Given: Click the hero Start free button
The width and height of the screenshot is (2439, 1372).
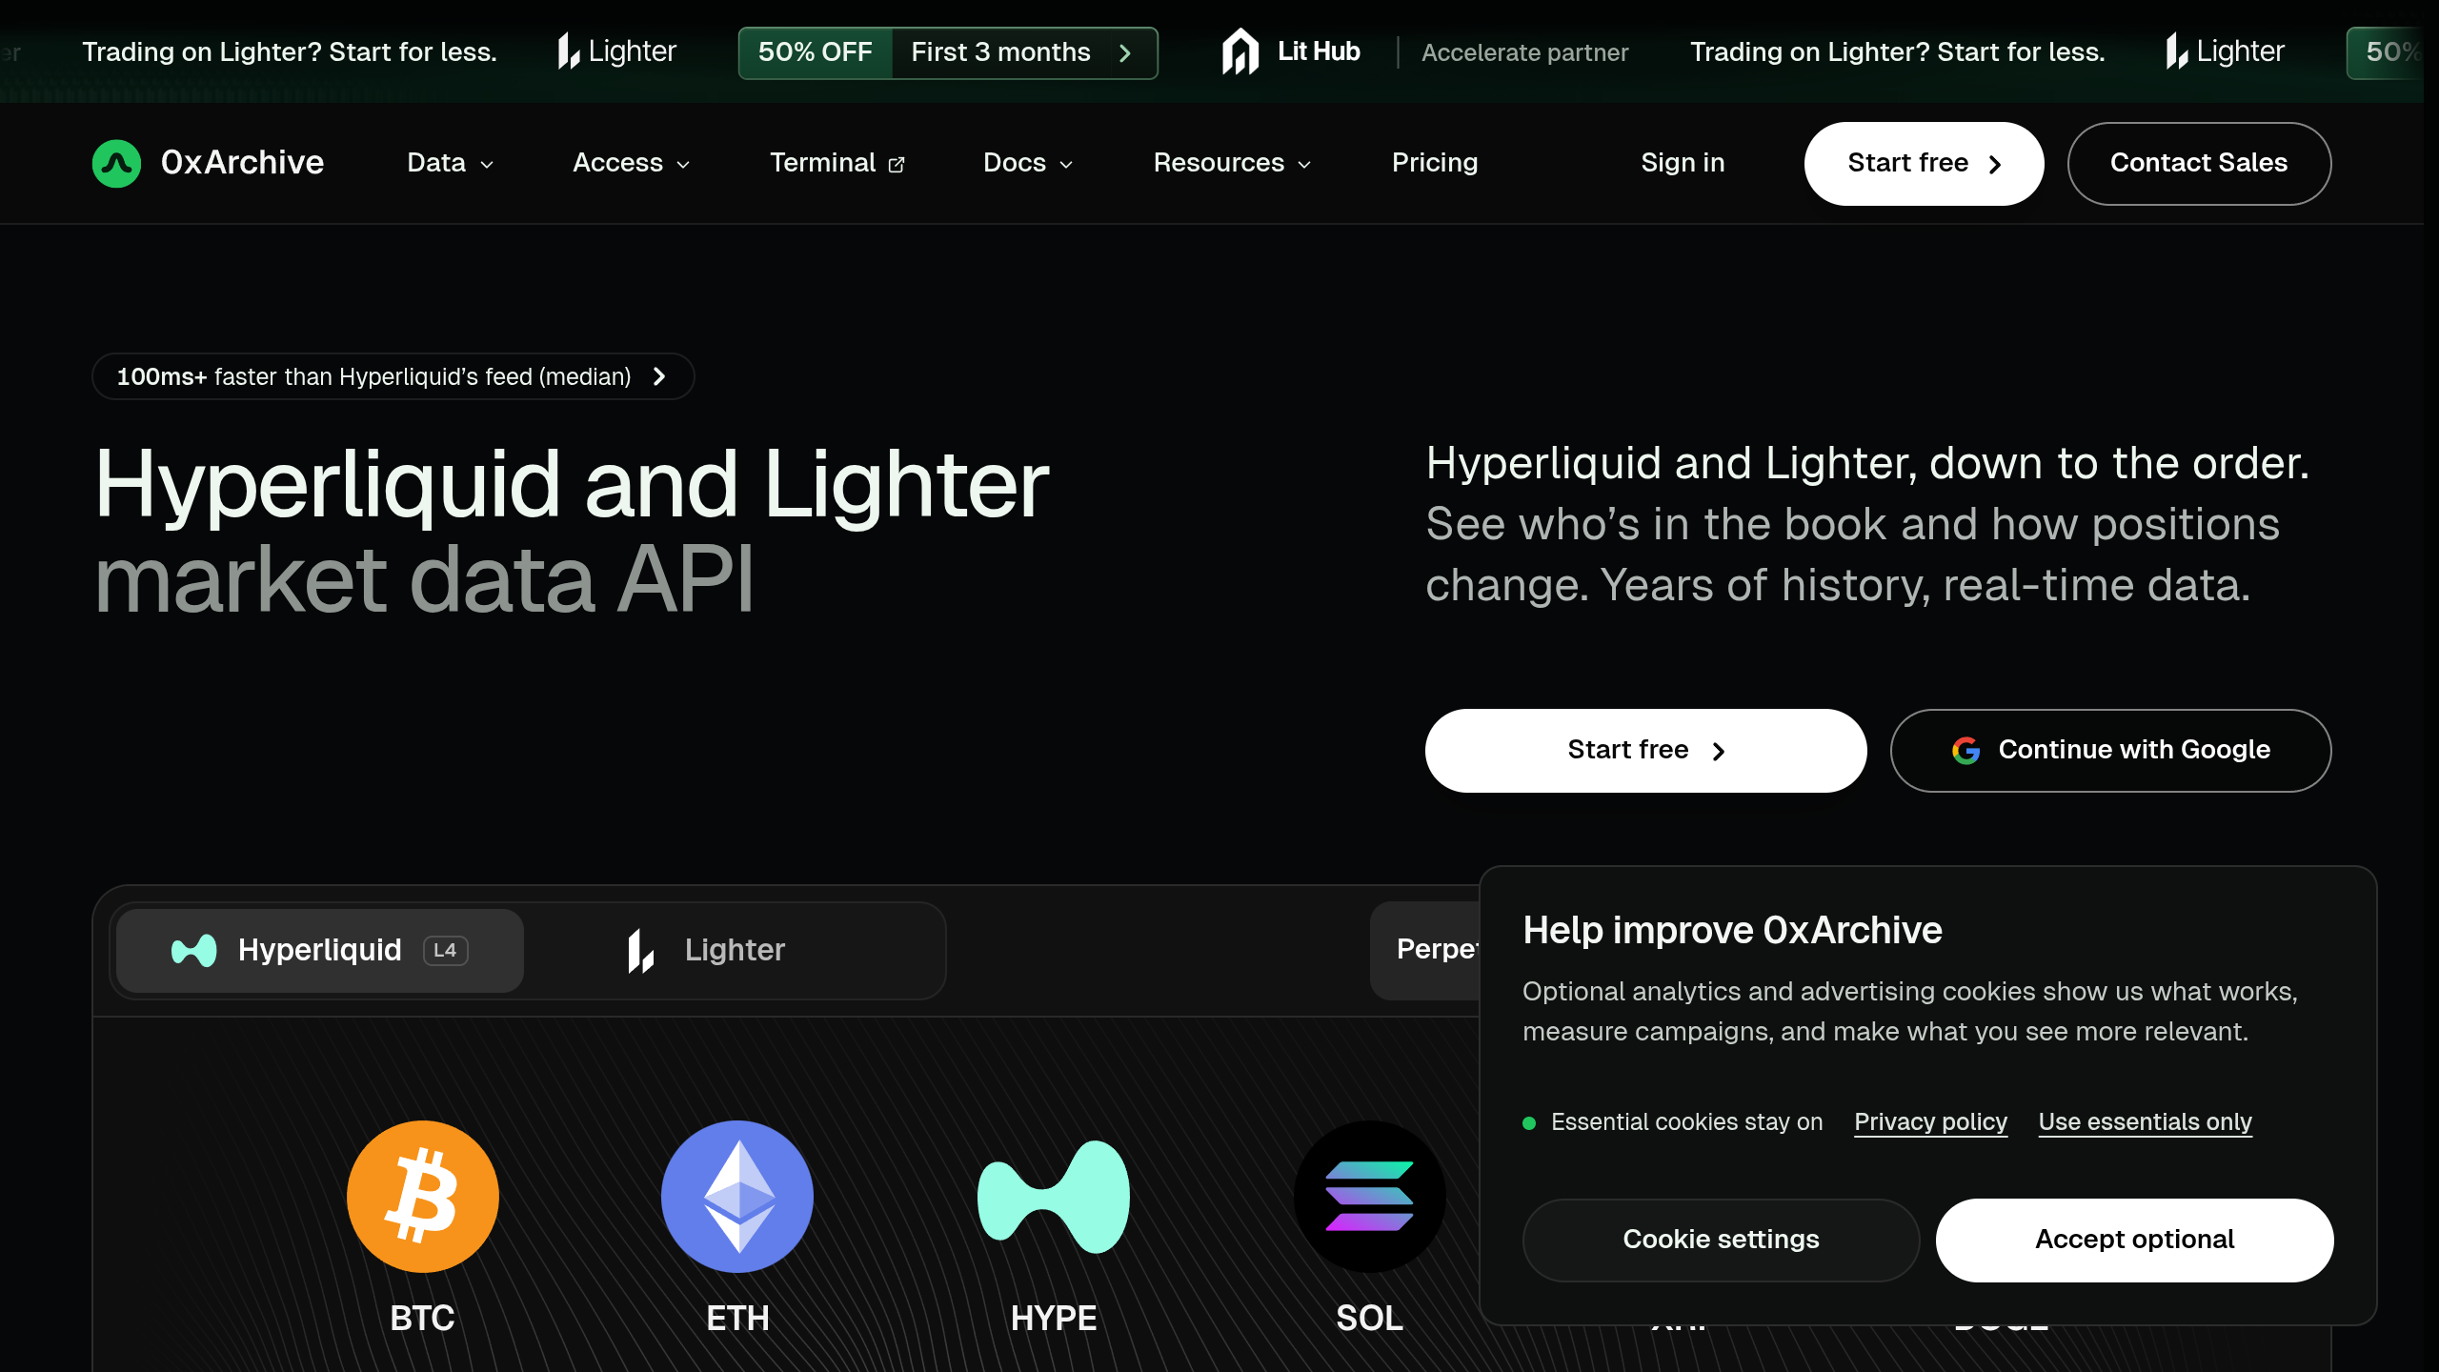Looking at the screenshot, I should pyautogui.click(x=1645, y=750).
